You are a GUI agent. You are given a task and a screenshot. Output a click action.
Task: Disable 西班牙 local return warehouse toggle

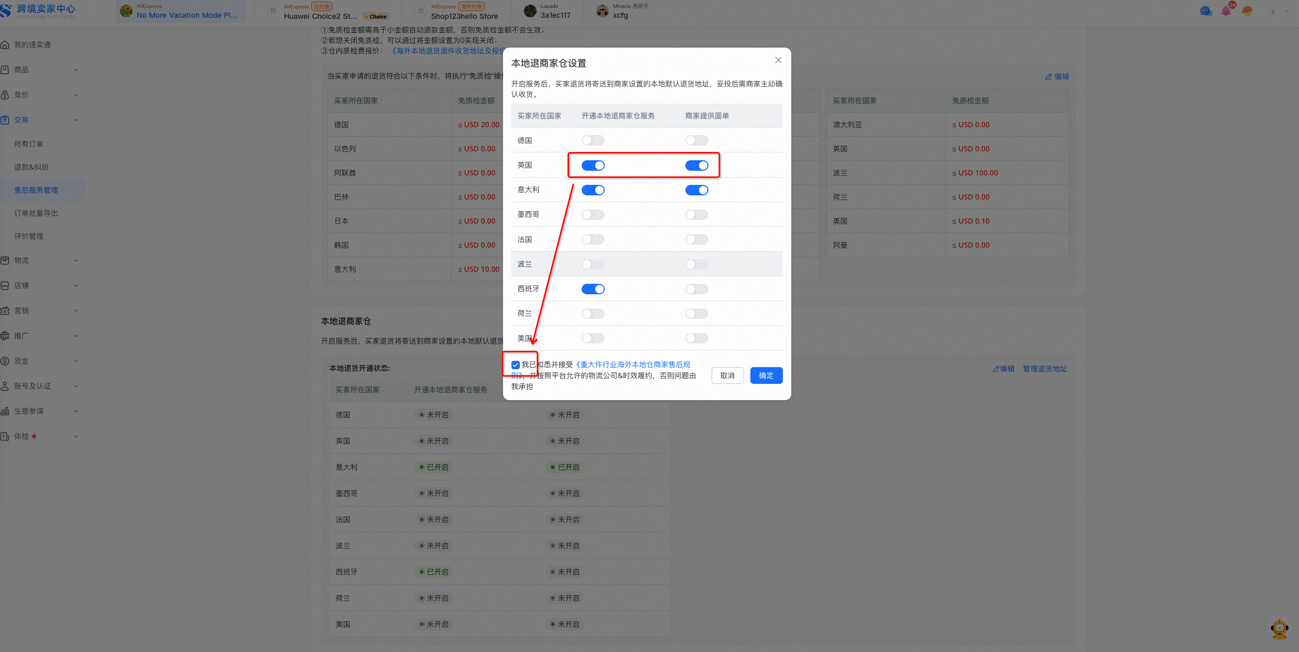[593, 289]
